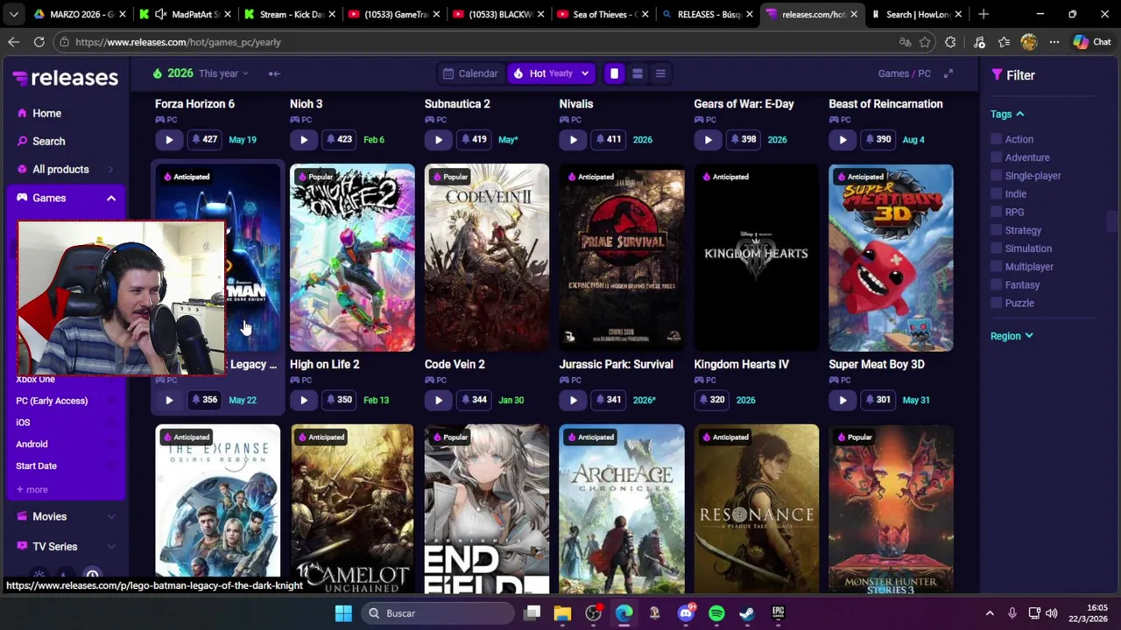Collapse the Games sidebar section

(111, 199)
